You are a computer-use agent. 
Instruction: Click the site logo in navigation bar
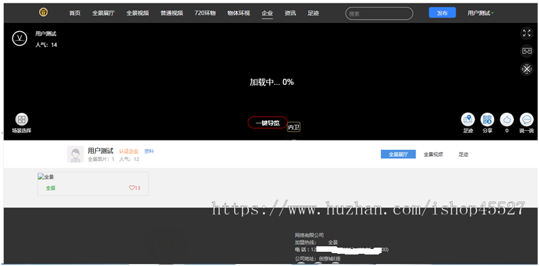[43, 12]
